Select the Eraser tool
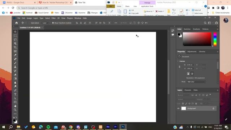Viewport: 231px width, 130px height. click(x=15, y=75)
